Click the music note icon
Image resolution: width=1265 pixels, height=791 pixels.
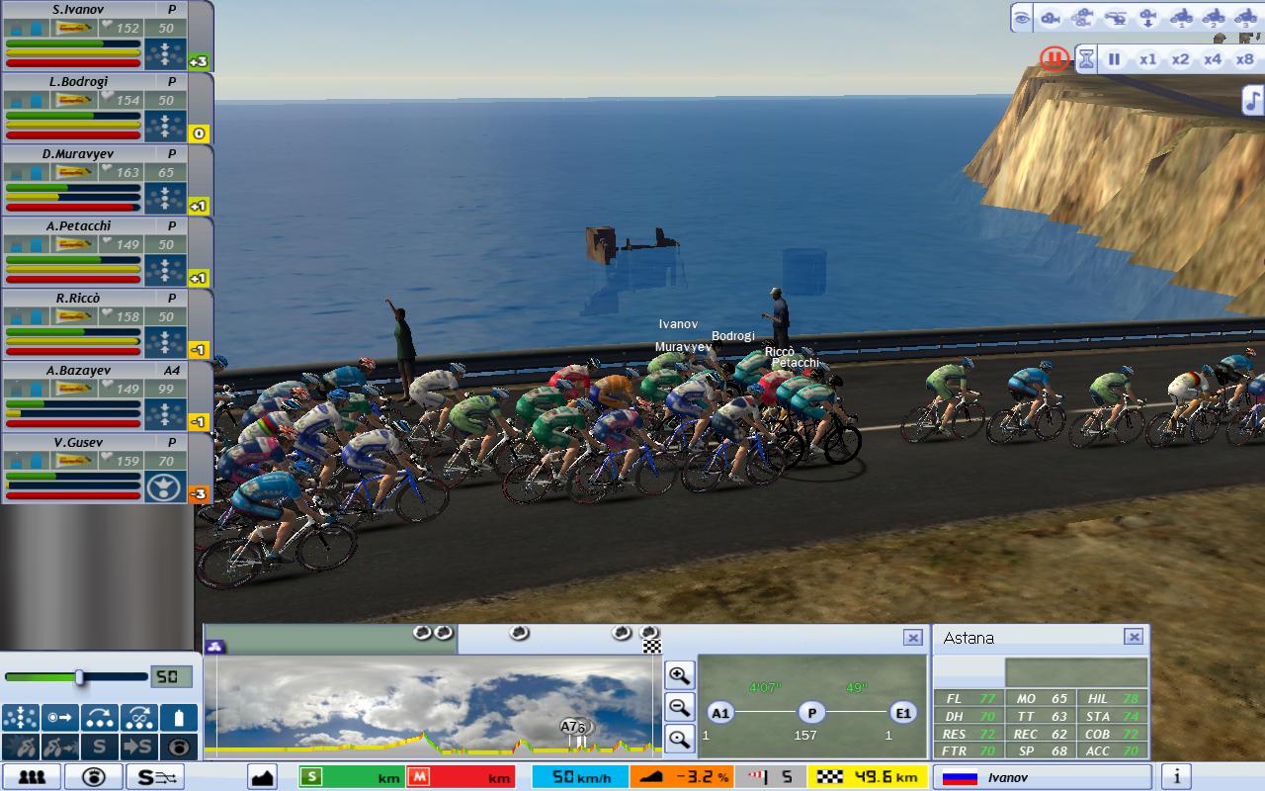(1252, 100)
